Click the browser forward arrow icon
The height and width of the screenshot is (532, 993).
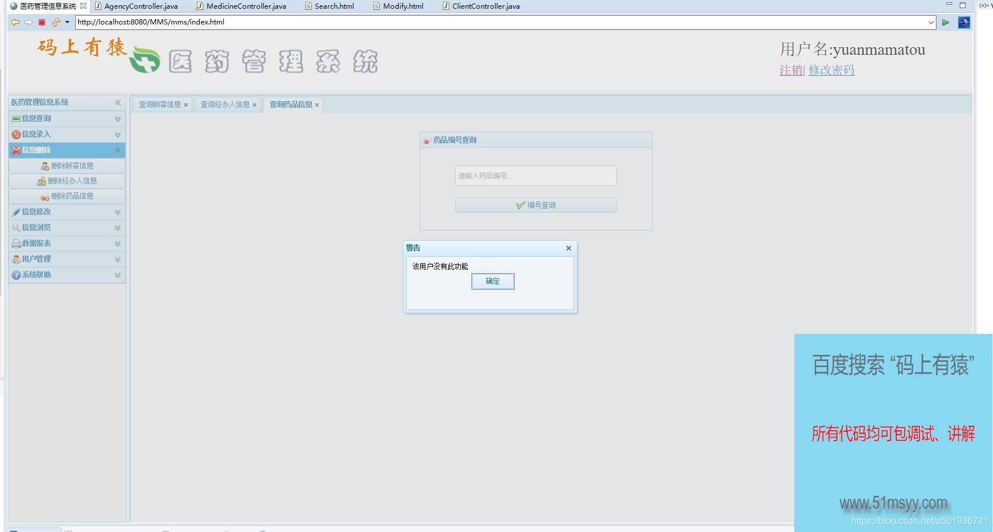coord(28,22)
